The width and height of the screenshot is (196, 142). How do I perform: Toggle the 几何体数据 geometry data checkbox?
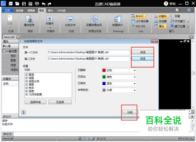(x=27, y=94)
